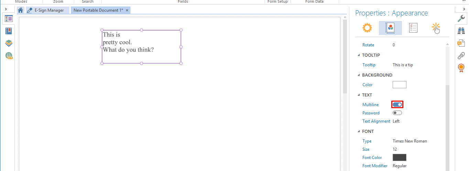
Task: Open the checklist options properties icon
Action: (x=413, y=28)
